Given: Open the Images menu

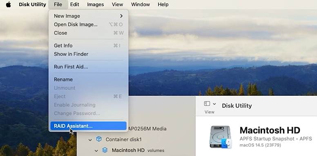Looking at the screenshot, I should coord(96,4).
